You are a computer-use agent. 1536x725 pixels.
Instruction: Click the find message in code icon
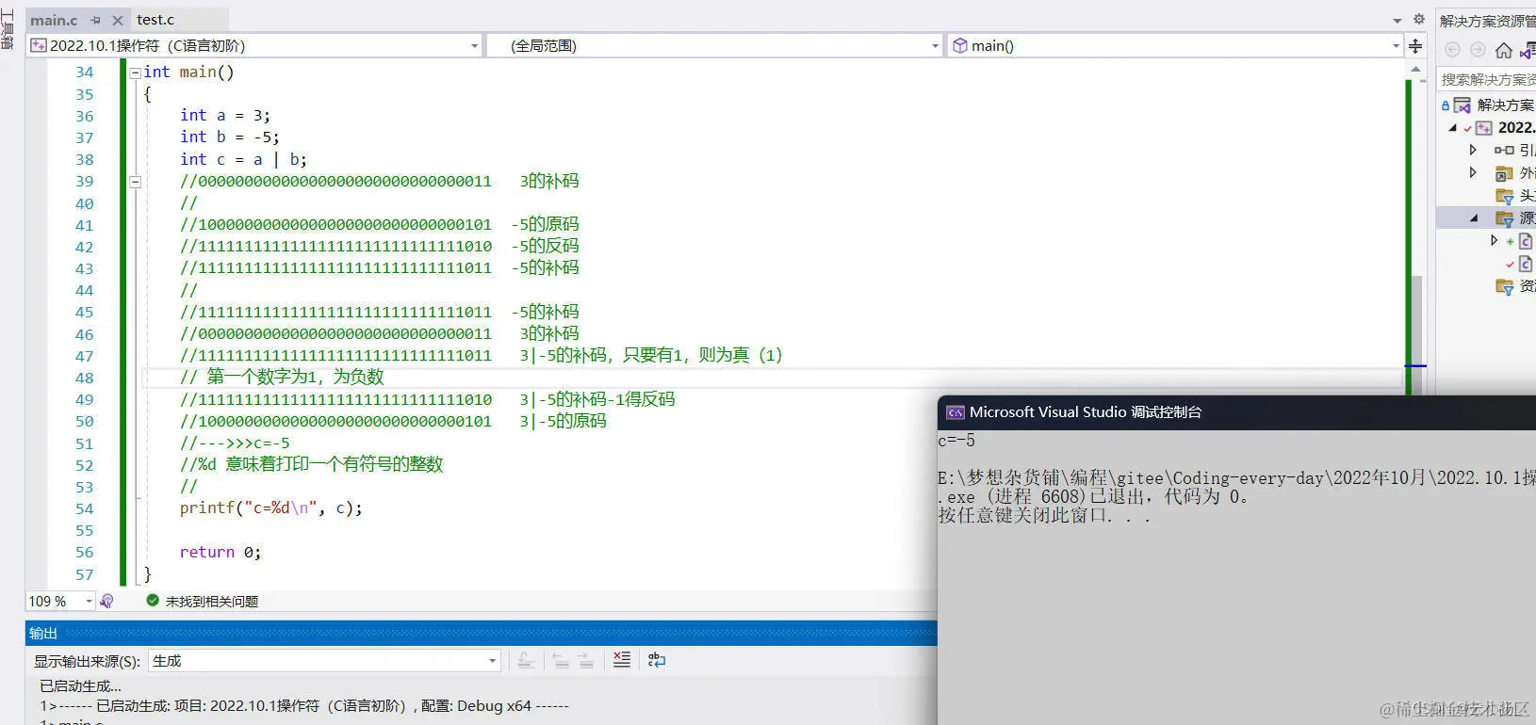click(x=526, y=660)
